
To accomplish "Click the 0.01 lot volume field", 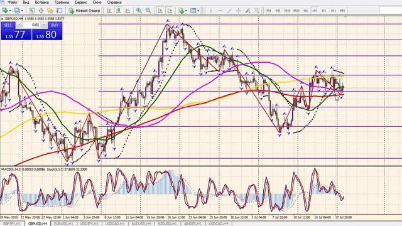I will (32, 25).
